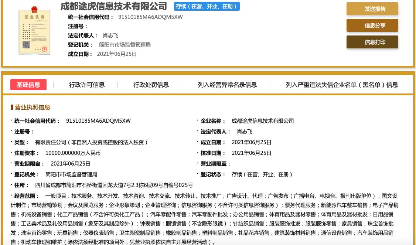Click the 注册资本 value 10000.000000万人民币

coord(73,153)
